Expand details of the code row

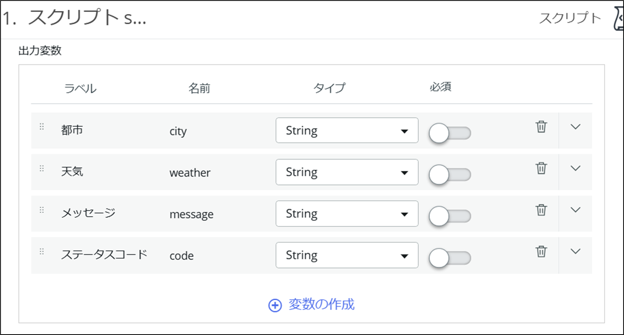click(576, 251)
